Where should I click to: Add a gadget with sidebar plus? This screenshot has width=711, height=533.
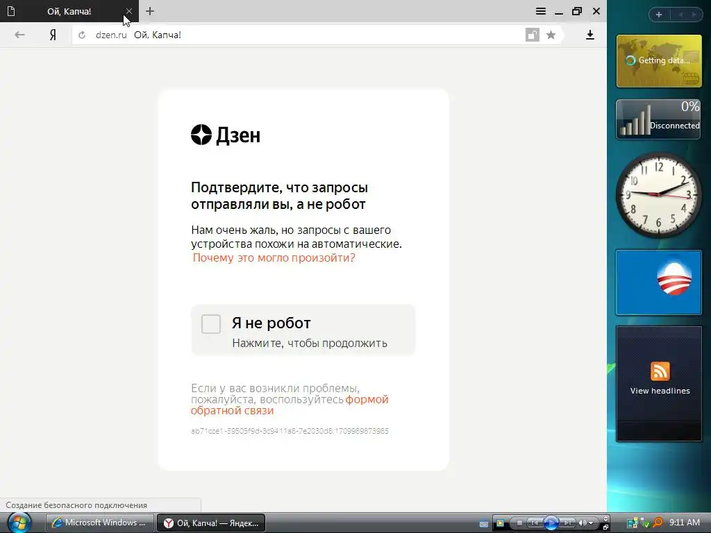pos(659,15)
